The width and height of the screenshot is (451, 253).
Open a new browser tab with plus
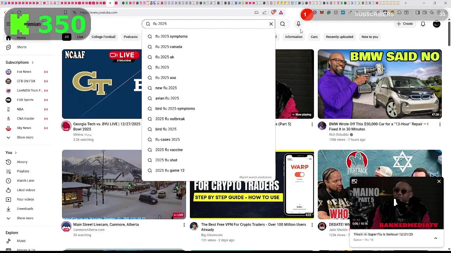(x=406, y=3)
